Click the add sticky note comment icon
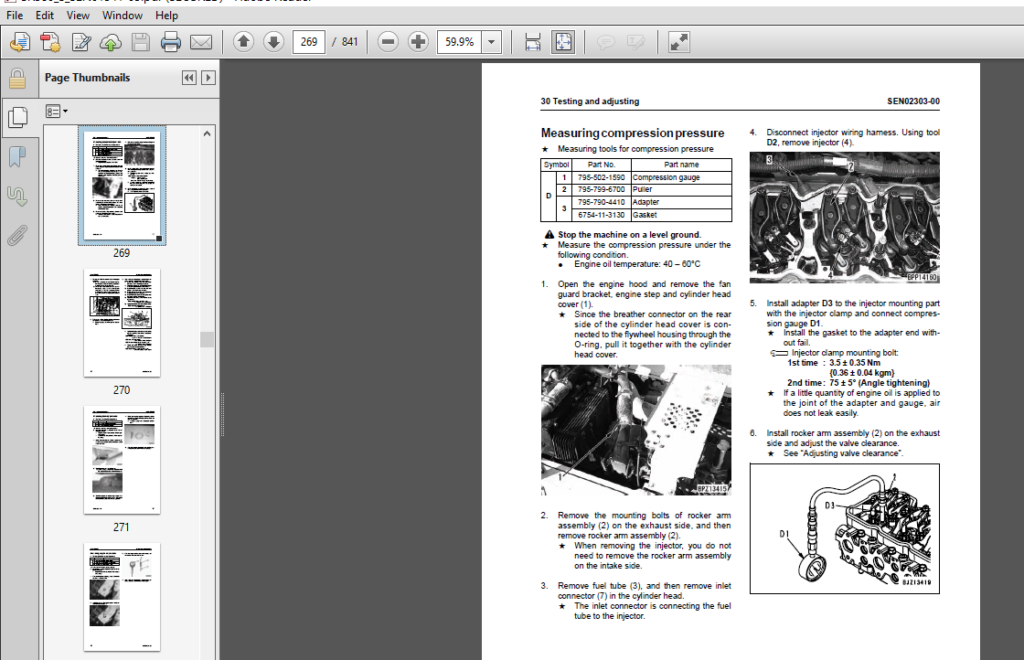This screenshot has height=660, width=1024. click(606, 42)
